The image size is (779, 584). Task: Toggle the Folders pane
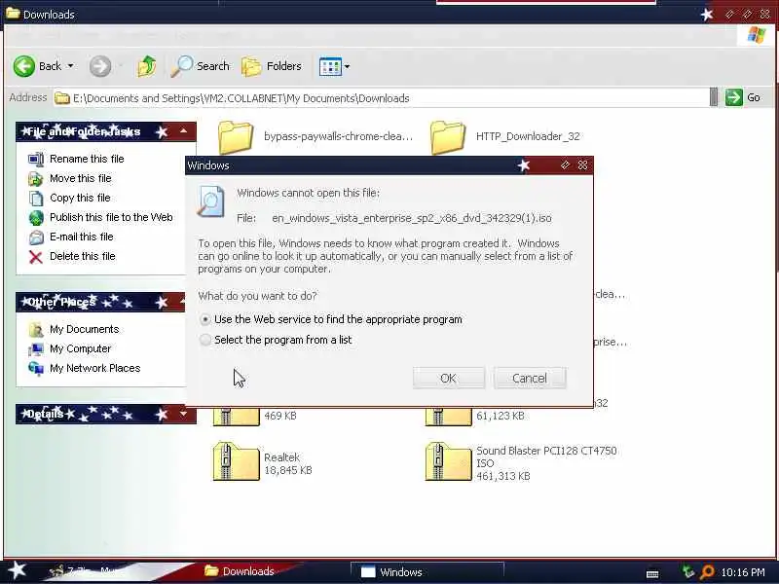coord(272,66)
